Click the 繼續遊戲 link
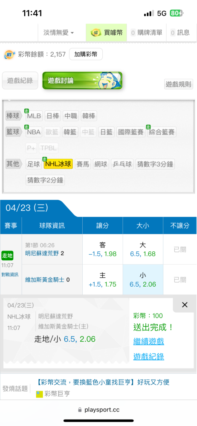 (x=148, y=341)
